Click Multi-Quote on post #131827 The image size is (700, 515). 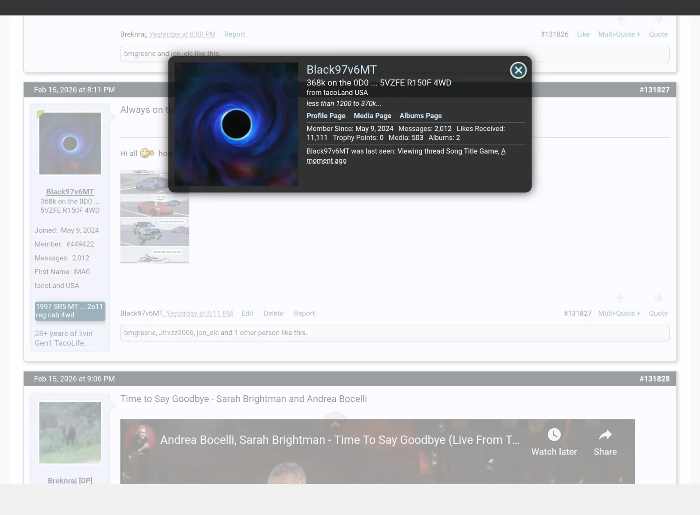pyautogui.click(x=619, y=313)
